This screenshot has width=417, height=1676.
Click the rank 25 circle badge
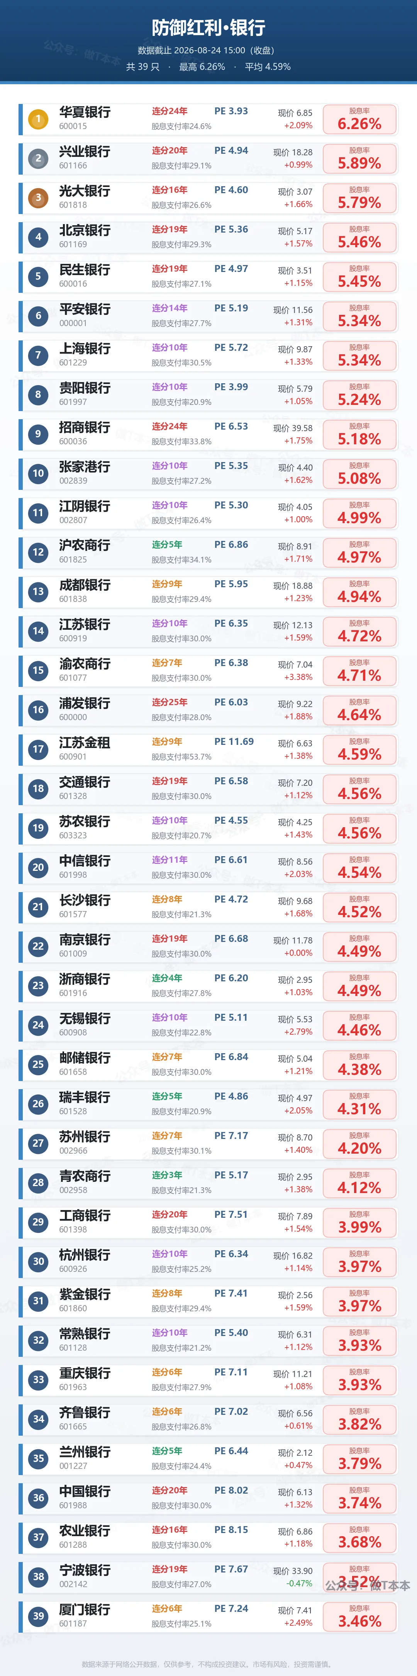[38, 1065]
